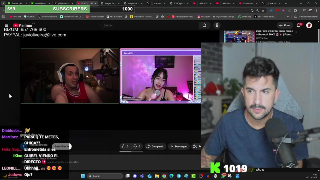The height and width of the screenshot is (180, 320).
Task: Open the Socialblade.com bookmark
Action: (x=95, y=17)
